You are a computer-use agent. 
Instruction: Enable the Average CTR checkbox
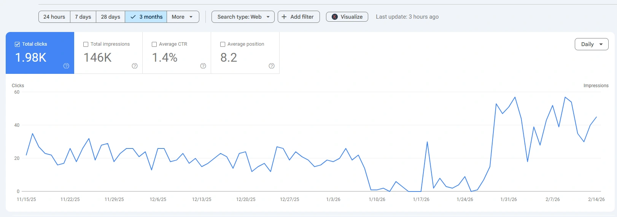point(154,44)
